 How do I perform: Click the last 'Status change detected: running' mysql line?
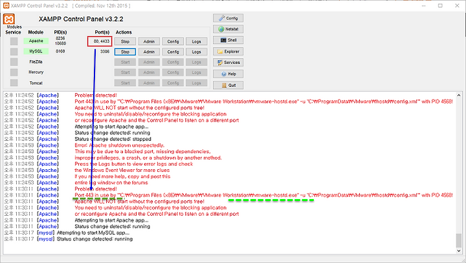[x=94, y=239]
